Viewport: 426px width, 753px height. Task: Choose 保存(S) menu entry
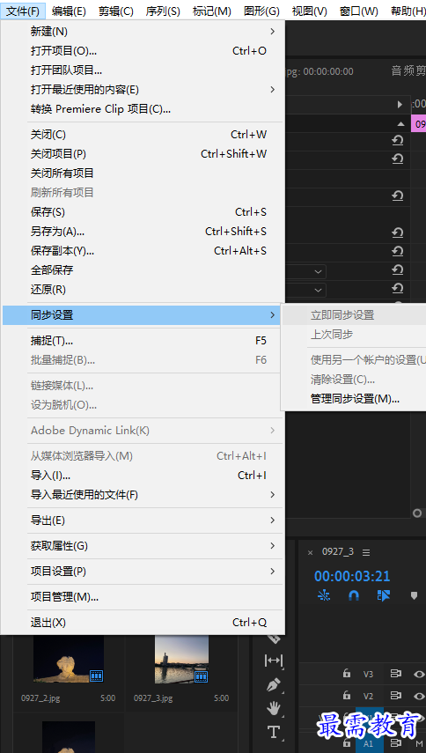142,211
